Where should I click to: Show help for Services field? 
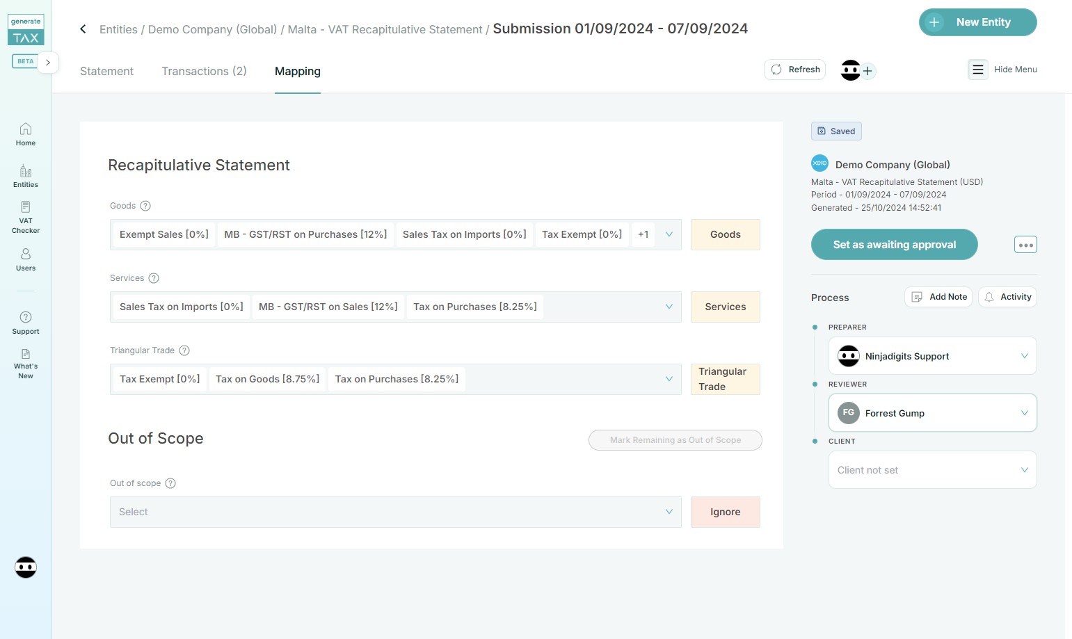[x=154, y=278]
